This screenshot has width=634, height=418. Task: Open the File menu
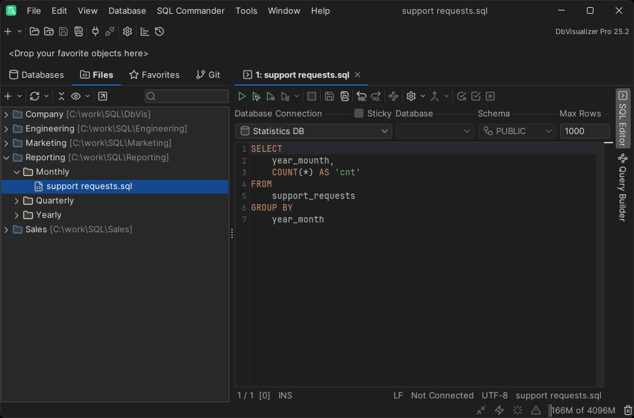pyautogui.click(x=33, y=11)
